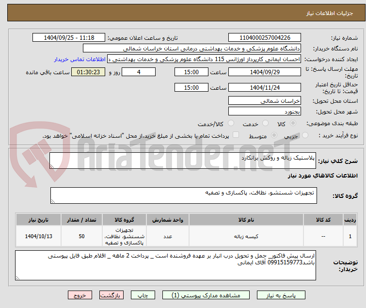Image resolution: width=366 pixels, height=308 pixels.
Task: Click the quantity cell showing 50
Action: [x=81, y=236]
